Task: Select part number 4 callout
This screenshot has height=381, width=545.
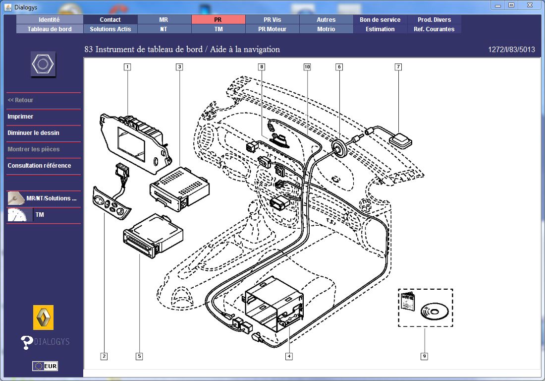Action: coord(289,356)
